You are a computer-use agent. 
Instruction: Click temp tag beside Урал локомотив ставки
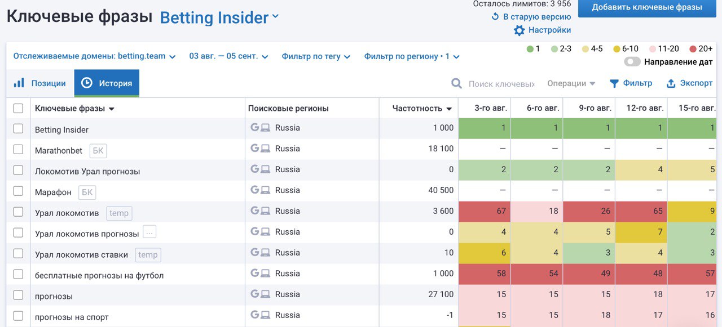coord(148,255)
